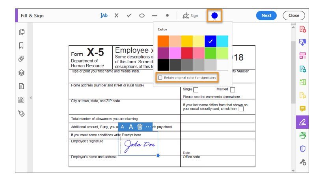Select the Add Text (Ab) tool
326x180 pixels.
(x=104, y=15)
